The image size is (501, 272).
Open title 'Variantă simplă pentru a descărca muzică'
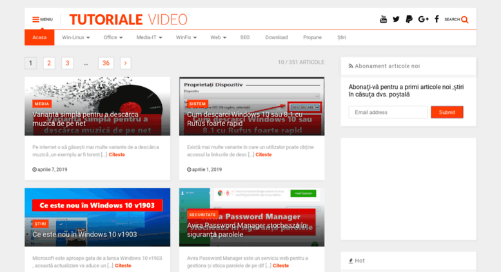pyautogui.click(x=85, y=119)
